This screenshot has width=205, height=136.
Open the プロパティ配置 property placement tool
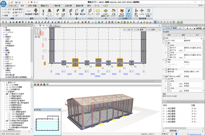click(x=148, y=13)
